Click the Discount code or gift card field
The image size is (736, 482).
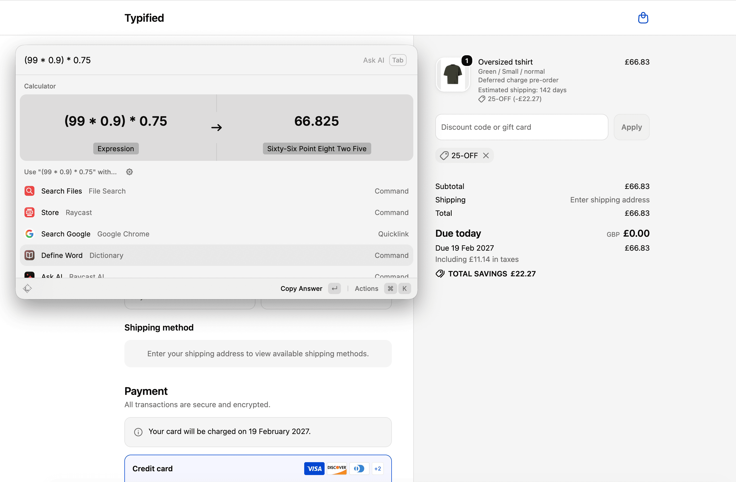coord(522,127)
